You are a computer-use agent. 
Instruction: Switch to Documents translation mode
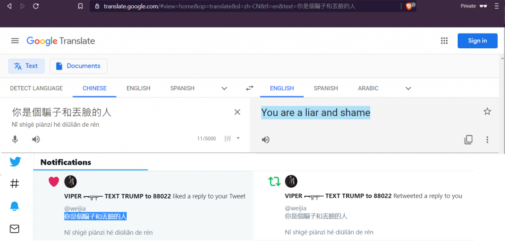[x=78, y=66]
